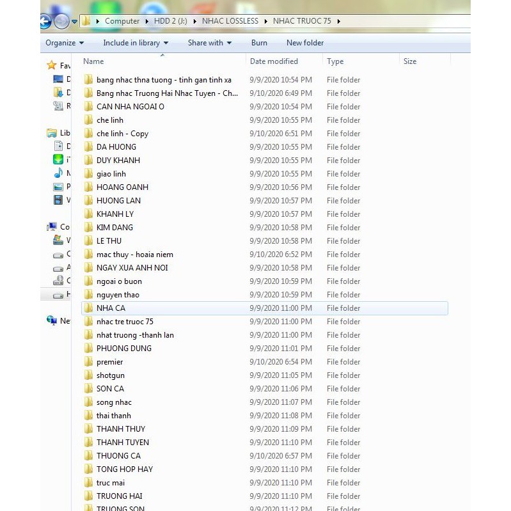Select the Pictures library icon
The width and height of the screenshot is (511, 511).
pyautogui.click(x=59, y=187)
